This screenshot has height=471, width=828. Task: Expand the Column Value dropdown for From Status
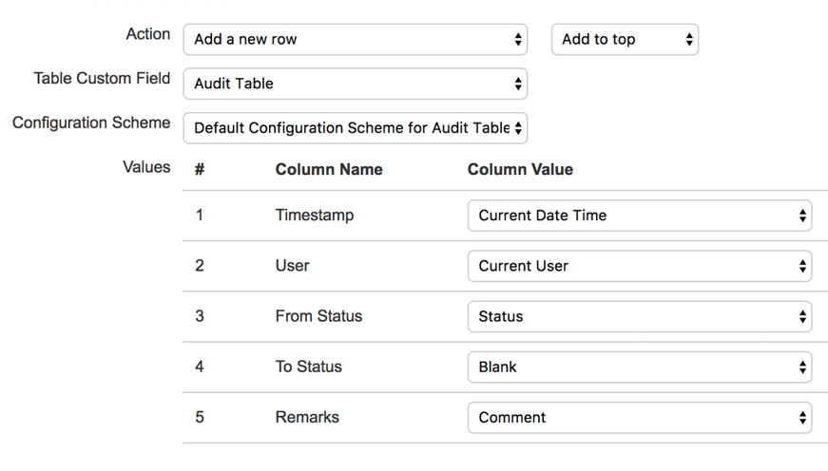coord(639,316)
